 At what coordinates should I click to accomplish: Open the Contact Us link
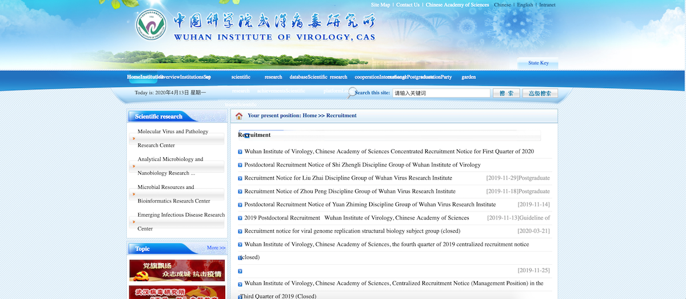408,5
